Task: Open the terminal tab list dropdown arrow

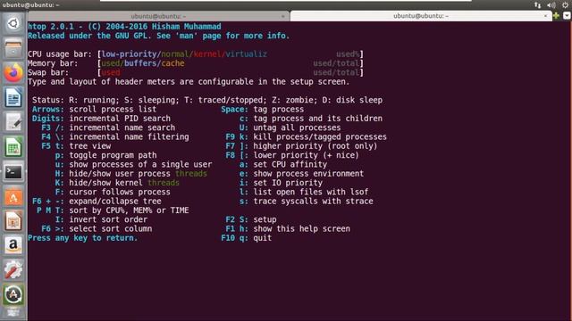Action: click(567, 16)
